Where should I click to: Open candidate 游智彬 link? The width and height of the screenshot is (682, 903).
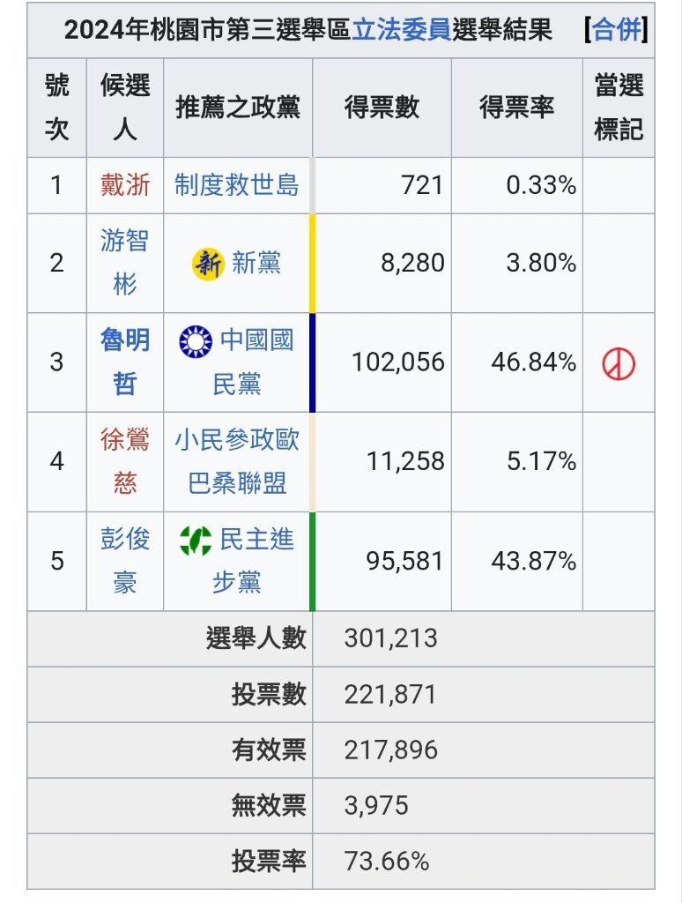click(125, 263)
